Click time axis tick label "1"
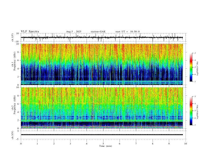 click(37, 144)
